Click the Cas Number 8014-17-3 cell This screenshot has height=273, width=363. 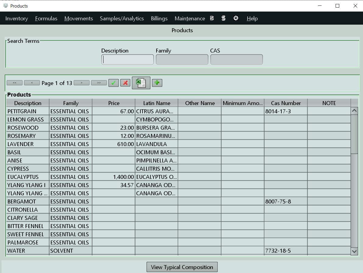point(286,111)
